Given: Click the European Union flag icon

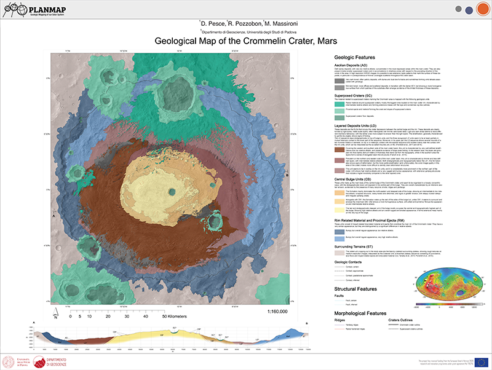Looking at the screenshot, I should (482, 362).
